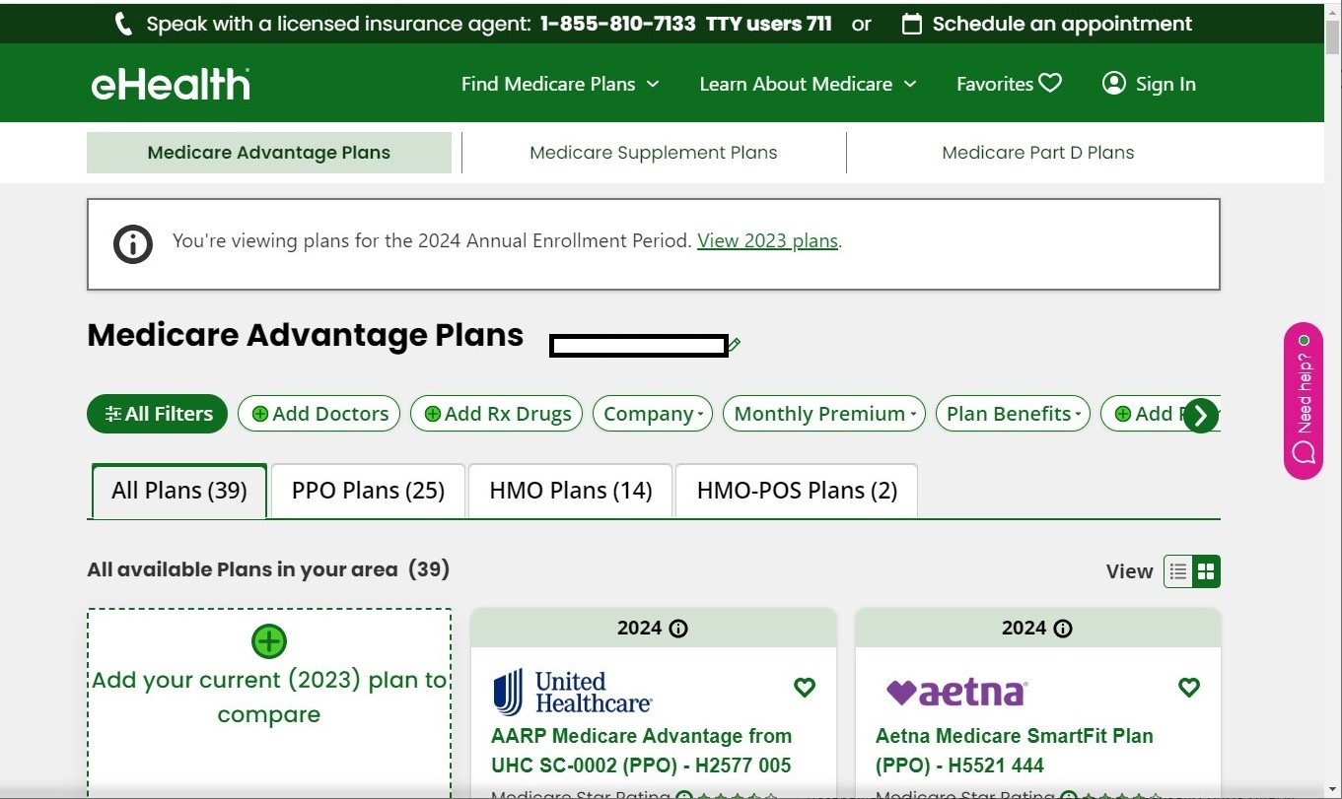Open the Monthly Premium filter dropdown
Viewport: 1342px width, 799px height.
click(824, 414)
